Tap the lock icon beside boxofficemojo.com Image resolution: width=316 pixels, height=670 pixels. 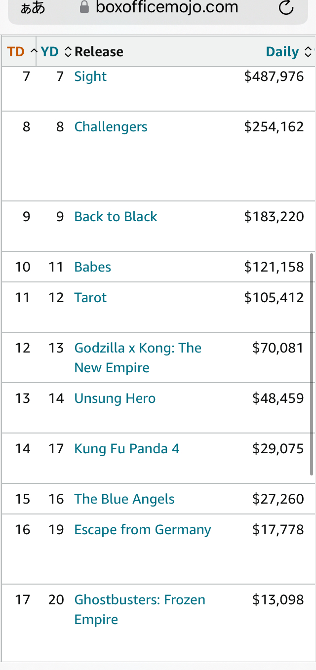pyautogui.click(x=84, y=7)
